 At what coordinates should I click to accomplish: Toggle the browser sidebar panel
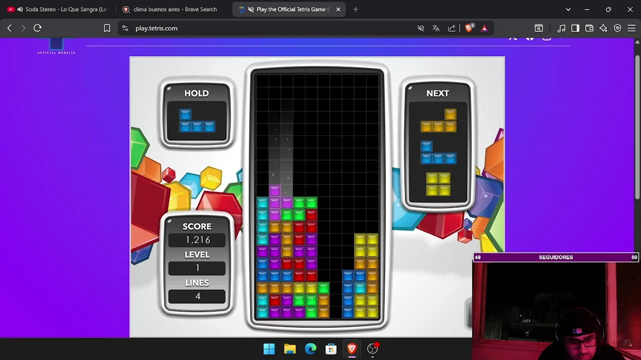point(575,28)
